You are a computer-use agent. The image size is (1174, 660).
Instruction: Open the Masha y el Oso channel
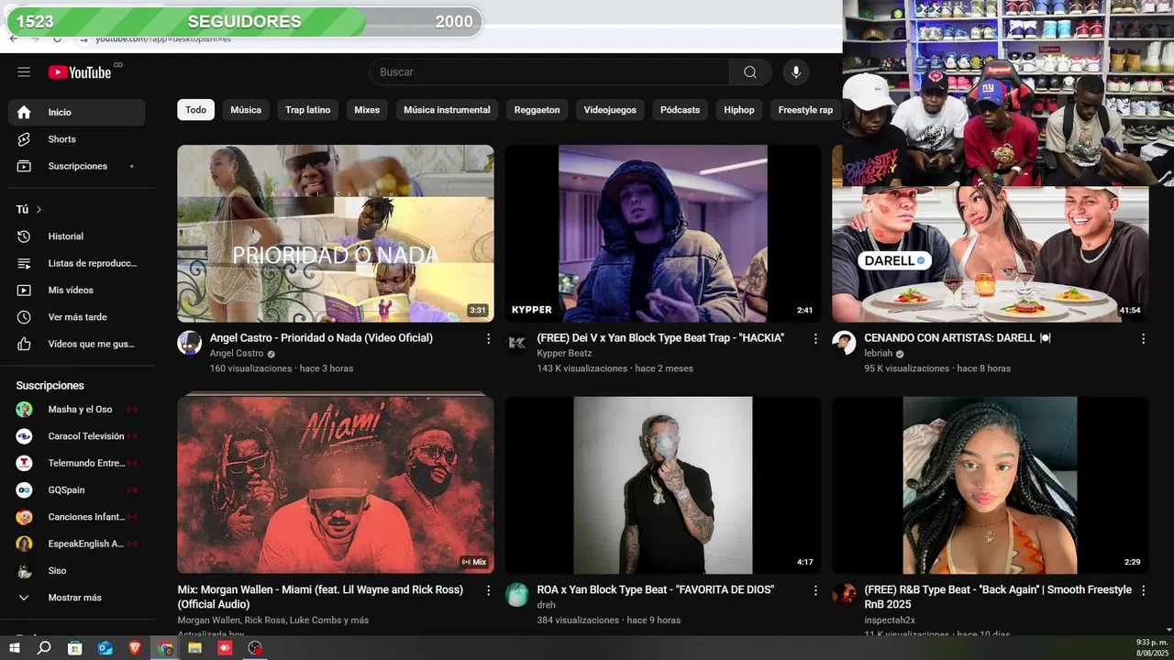point(77,410)
